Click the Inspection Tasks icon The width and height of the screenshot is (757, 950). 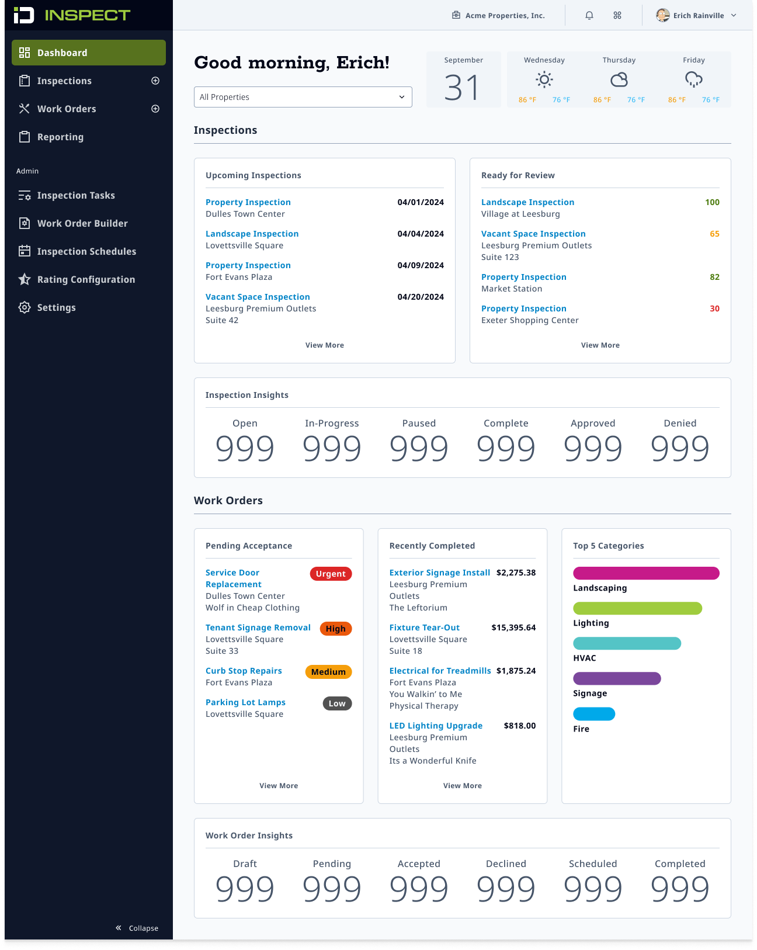click(x=25, y=195)
